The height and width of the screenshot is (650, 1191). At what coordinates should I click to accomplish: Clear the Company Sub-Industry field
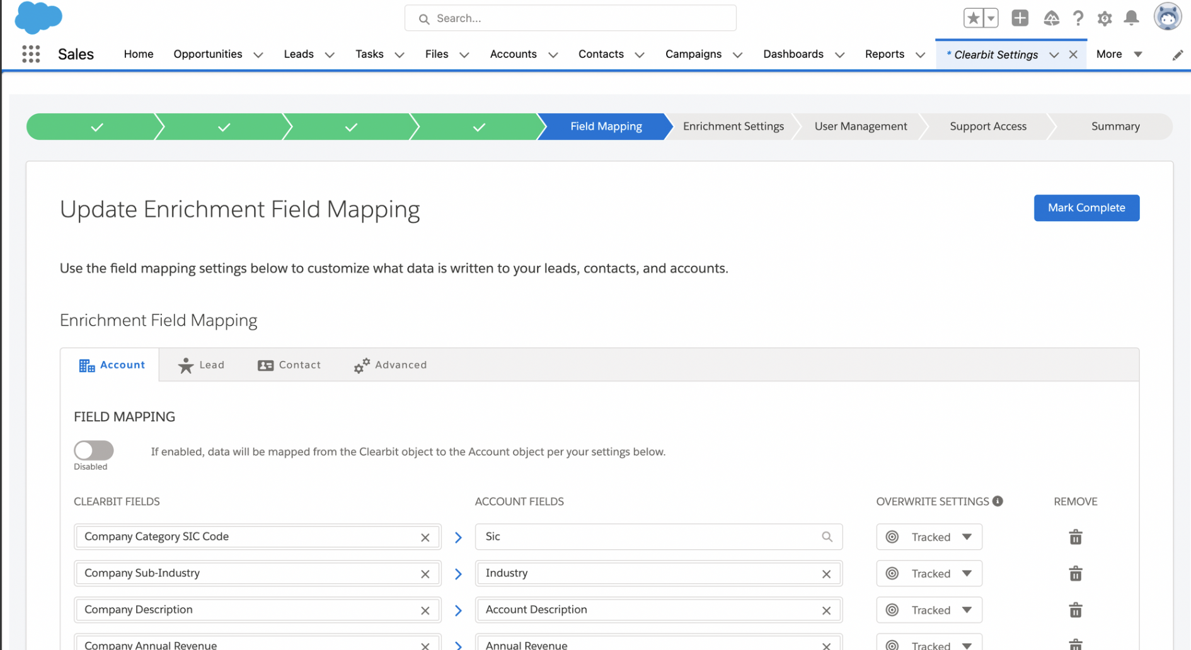click(425, 574)
